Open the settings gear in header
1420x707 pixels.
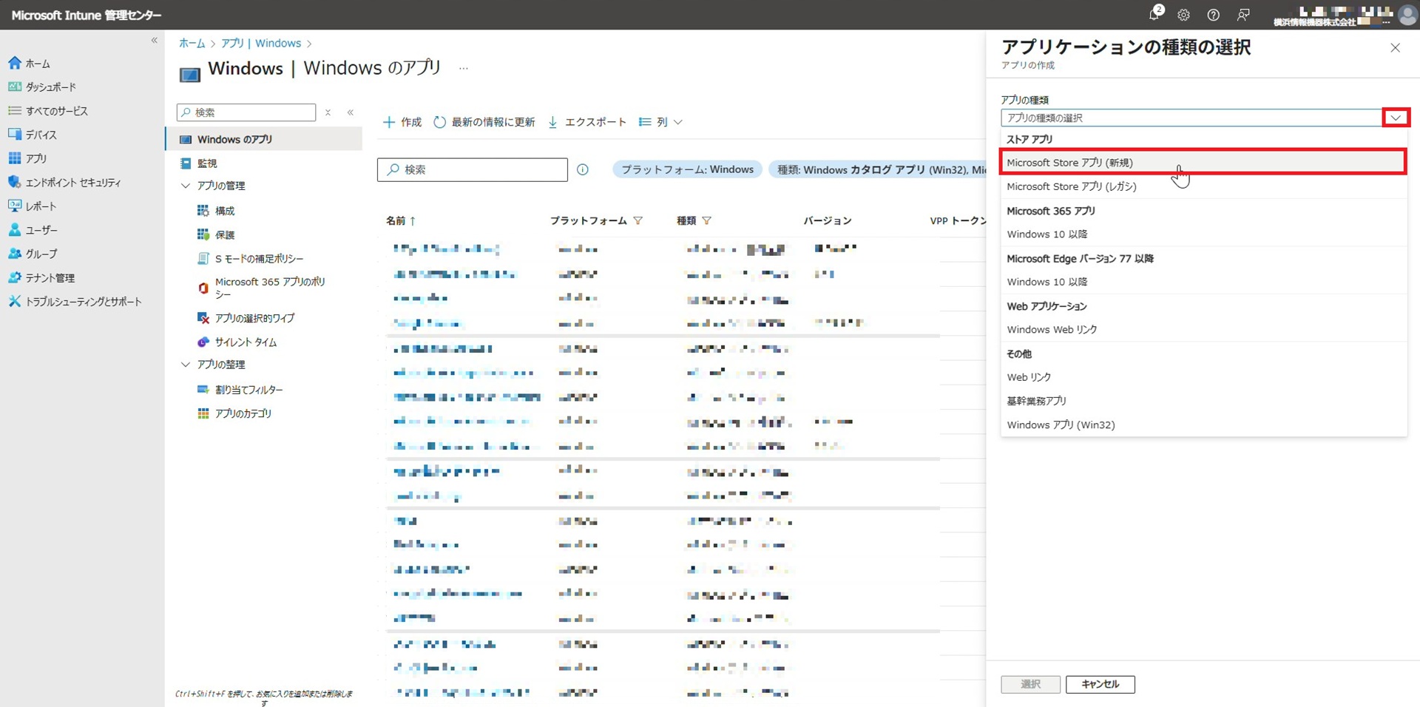pos(1183,15)
